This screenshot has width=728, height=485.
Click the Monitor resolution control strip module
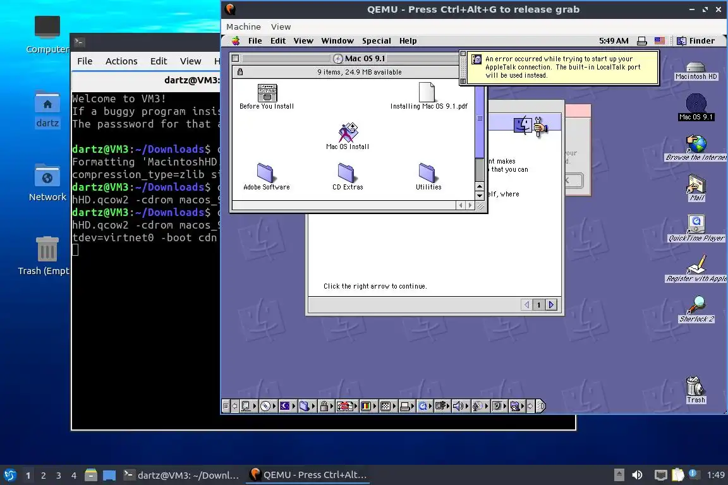pos(387,406)
